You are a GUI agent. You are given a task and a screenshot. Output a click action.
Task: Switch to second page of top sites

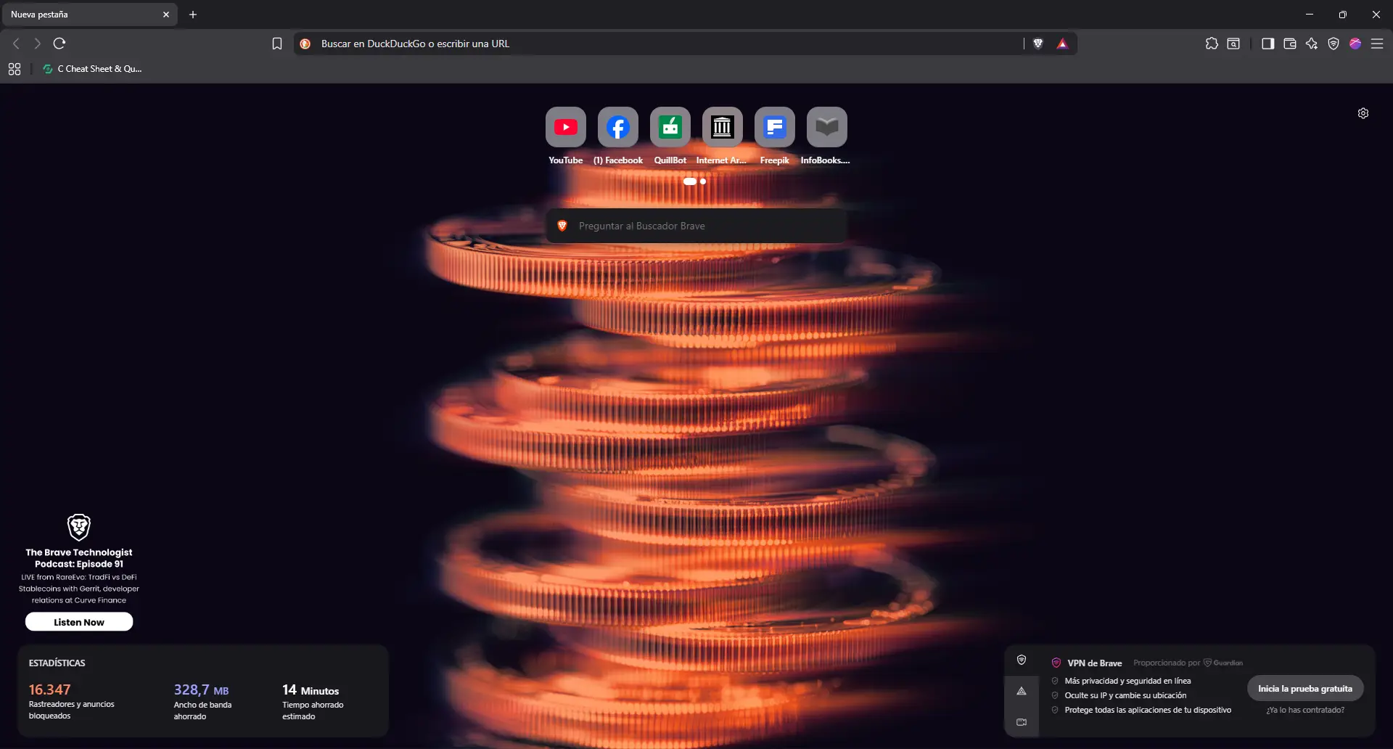click(703, 181)
